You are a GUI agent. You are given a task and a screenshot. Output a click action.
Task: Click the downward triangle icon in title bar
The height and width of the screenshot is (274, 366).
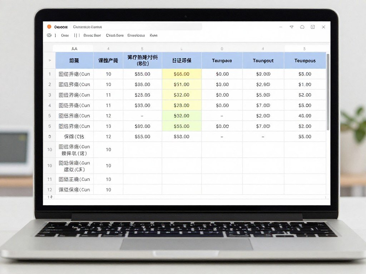(x=292, y=27)
